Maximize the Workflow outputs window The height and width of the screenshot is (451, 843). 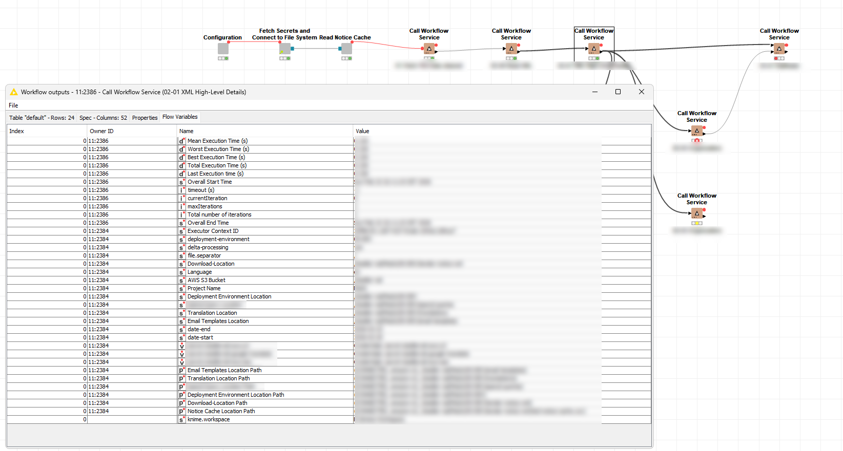[618, 92]
